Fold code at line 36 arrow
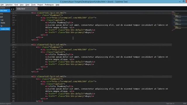187x105 pixels. click(16, 77)
